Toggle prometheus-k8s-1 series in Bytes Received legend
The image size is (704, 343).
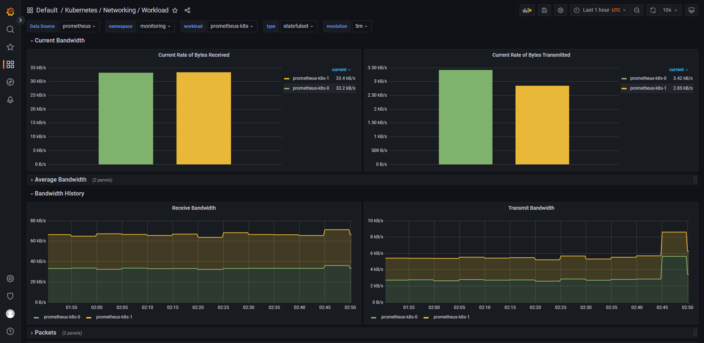310,78
